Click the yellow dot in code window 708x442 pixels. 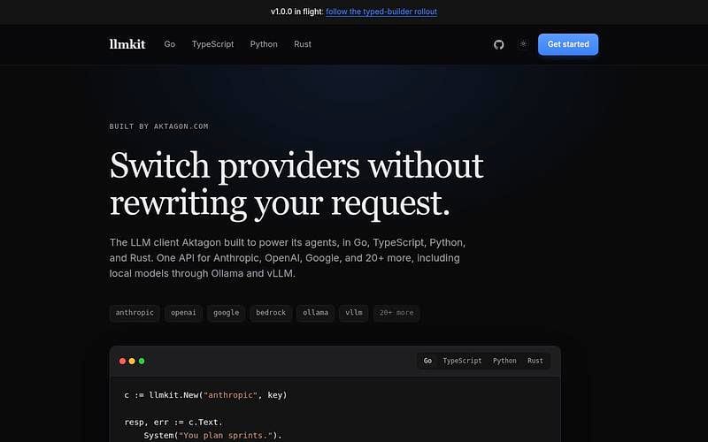click(x=132, y=361)
